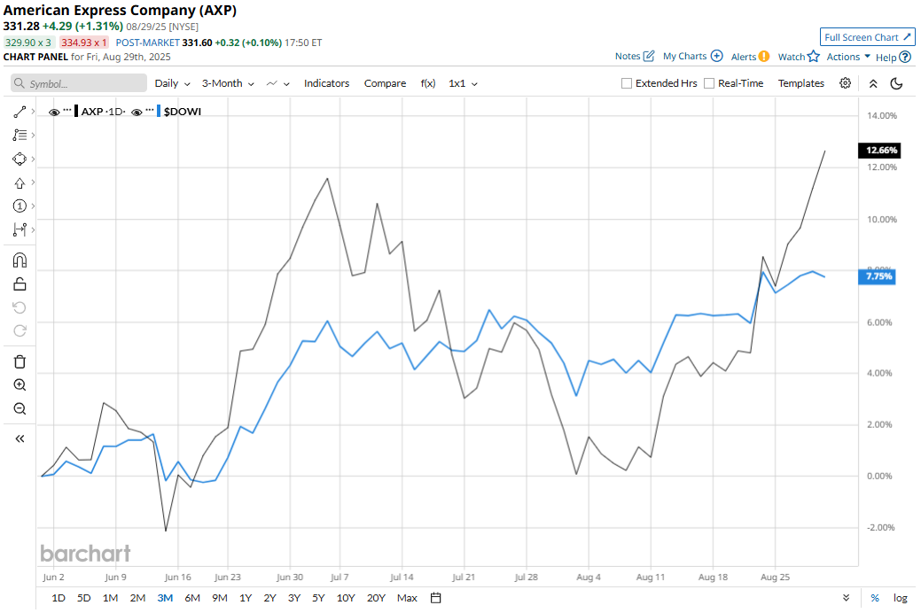Open the calendar date range picker
This screenshot has height=613, width=921.
435,598
